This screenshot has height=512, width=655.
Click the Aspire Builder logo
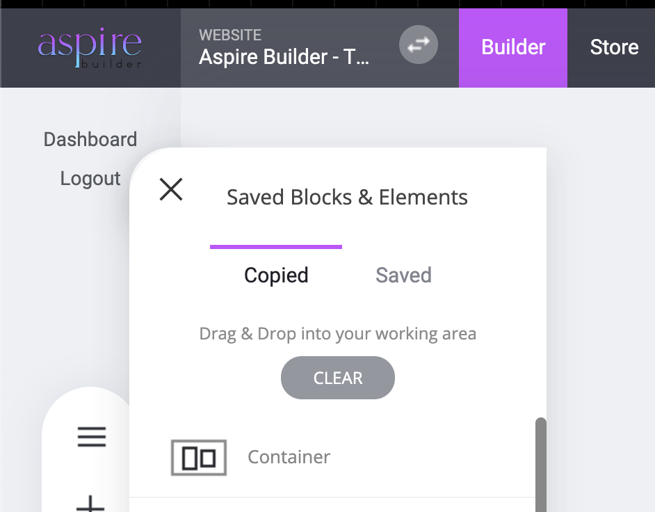click(x=90, y=48)
